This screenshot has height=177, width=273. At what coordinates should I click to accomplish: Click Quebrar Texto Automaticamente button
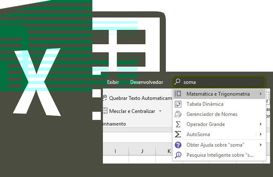(137, 98)
